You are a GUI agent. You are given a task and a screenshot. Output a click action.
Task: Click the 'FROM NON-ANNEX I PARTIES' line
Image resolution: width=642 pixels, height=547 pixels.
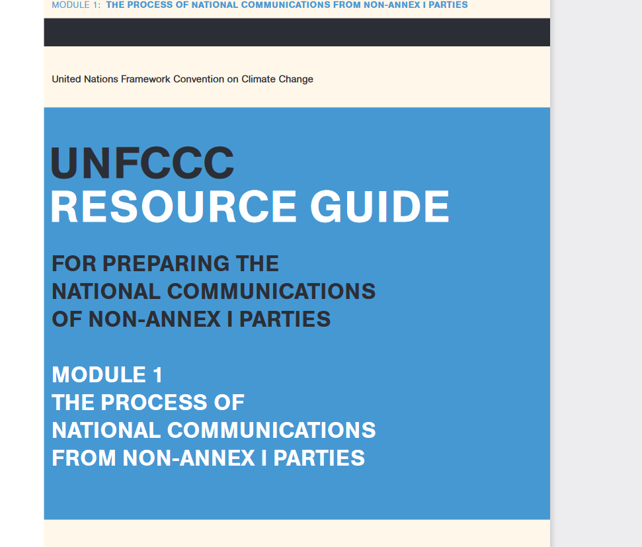[208, 458]
